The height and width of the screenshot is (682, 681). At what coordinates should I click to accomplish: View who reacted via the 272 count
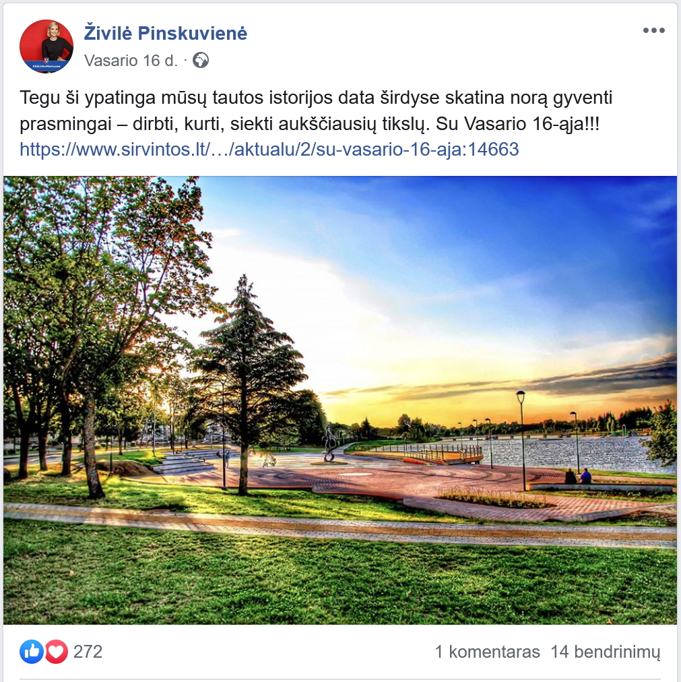tap(88, 652)
